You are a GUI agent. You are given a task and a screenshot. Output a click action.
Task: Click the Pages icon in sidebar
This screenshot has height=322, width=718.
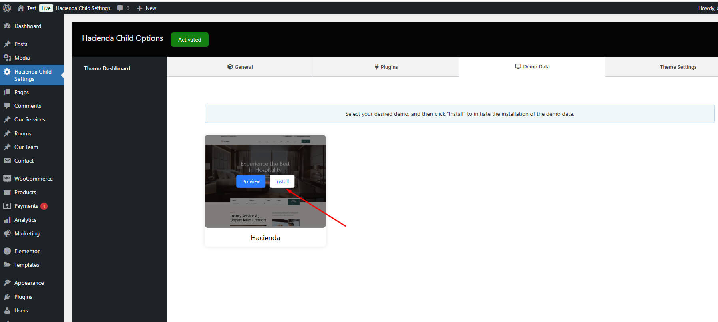click(7, 92)
